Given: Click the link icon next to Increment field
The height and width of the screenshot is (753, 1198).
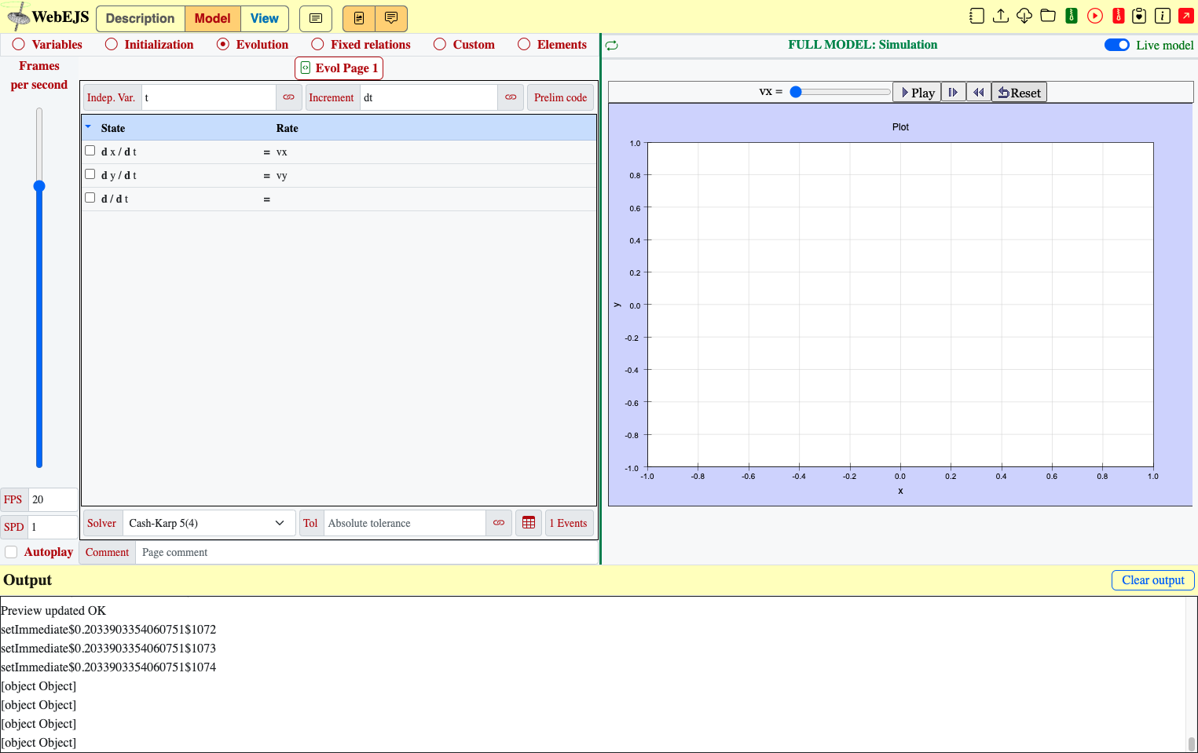Looking at the screenshot, I should (x=511, y=97).
